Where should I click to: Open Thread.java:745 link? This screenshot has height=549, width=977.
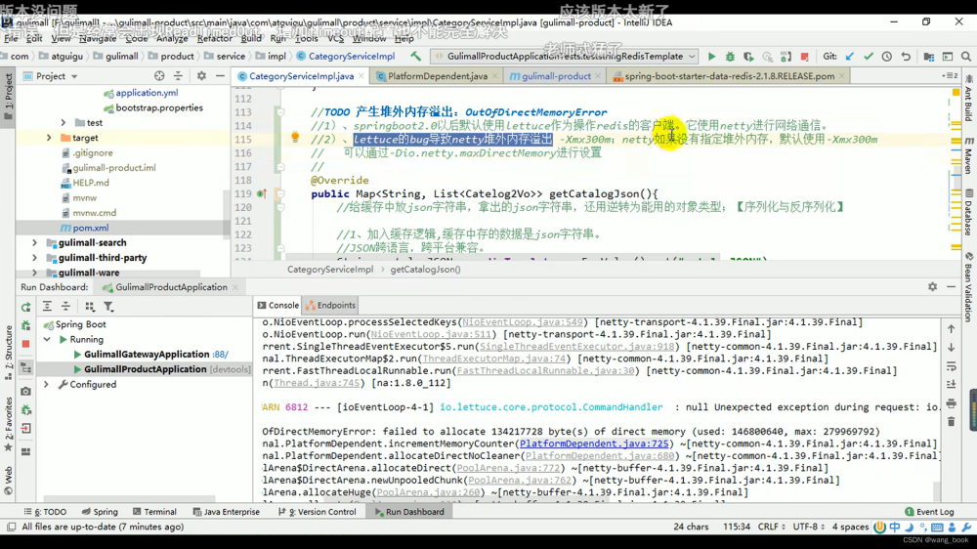(x=317, y=383)
